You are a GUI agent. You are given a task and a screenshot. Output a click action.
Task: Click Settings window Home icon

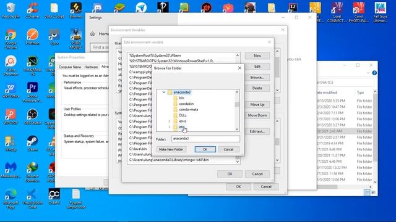coord(92,34)
